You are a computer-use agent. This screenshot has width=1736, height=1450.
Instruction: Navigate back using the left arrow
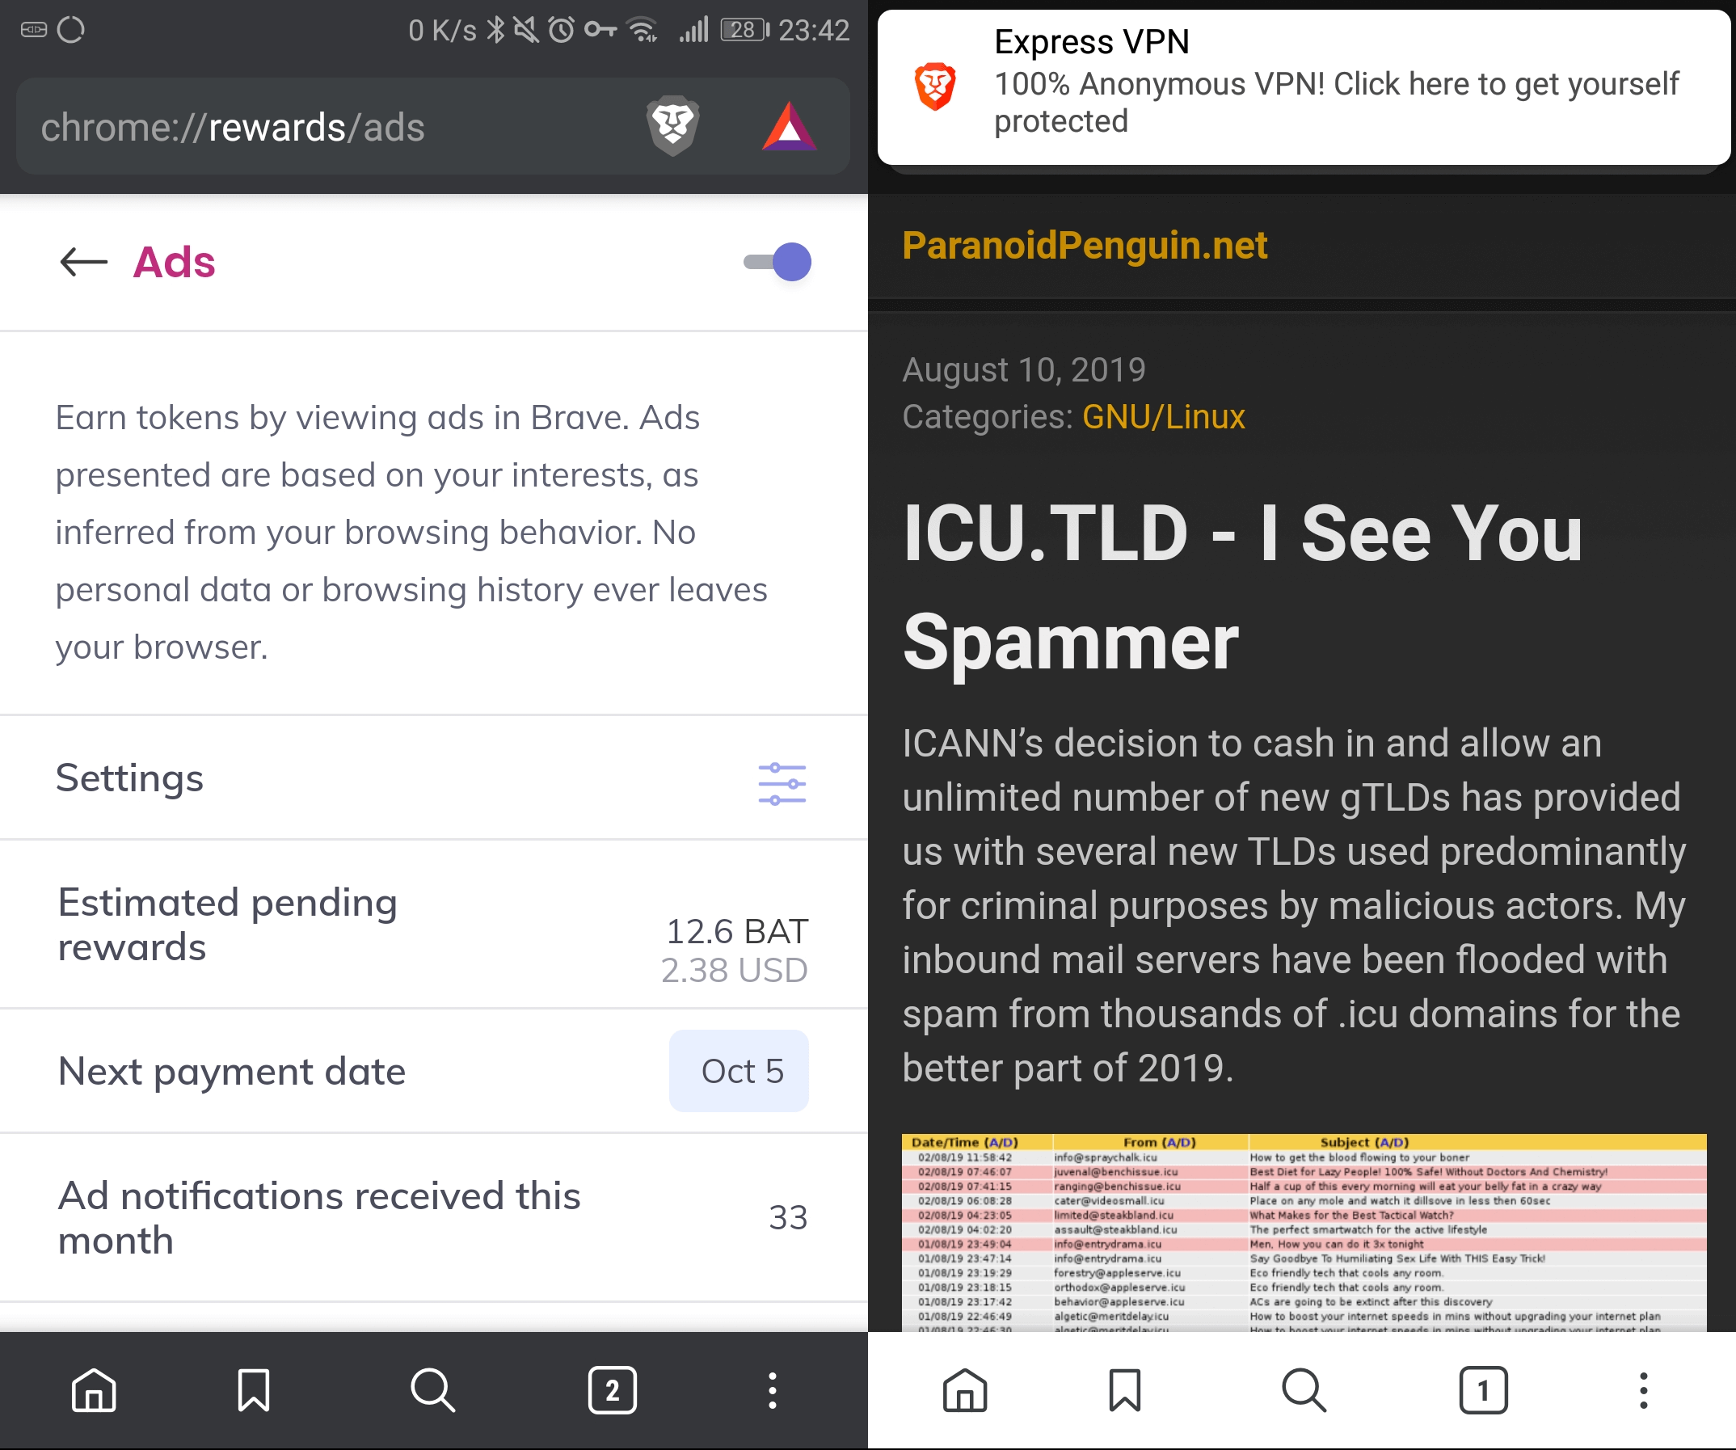tap(79, 261)
